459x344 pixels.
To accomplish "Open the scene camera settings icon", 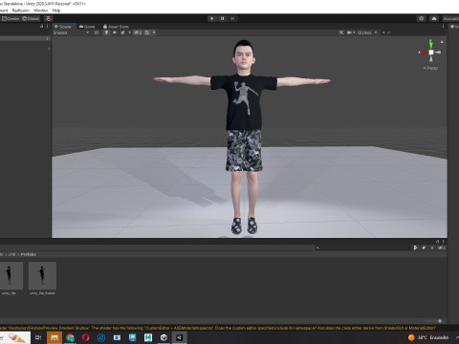I will coord(349,32).
